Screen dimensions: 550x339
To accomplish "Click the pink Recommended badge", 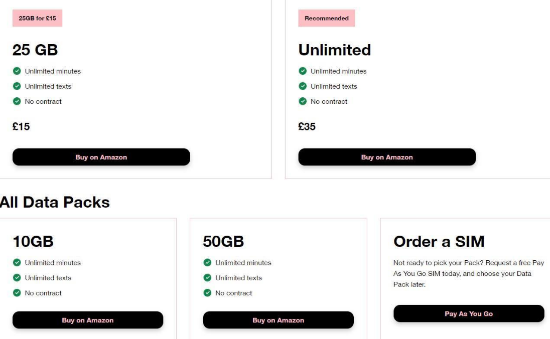I will click(x=327, y=18).
